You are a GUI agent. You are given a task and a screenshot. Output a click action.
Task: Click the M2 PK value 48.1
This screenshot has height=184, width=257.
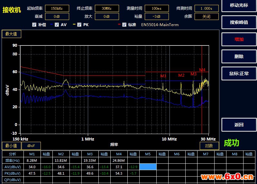(61, 173)
